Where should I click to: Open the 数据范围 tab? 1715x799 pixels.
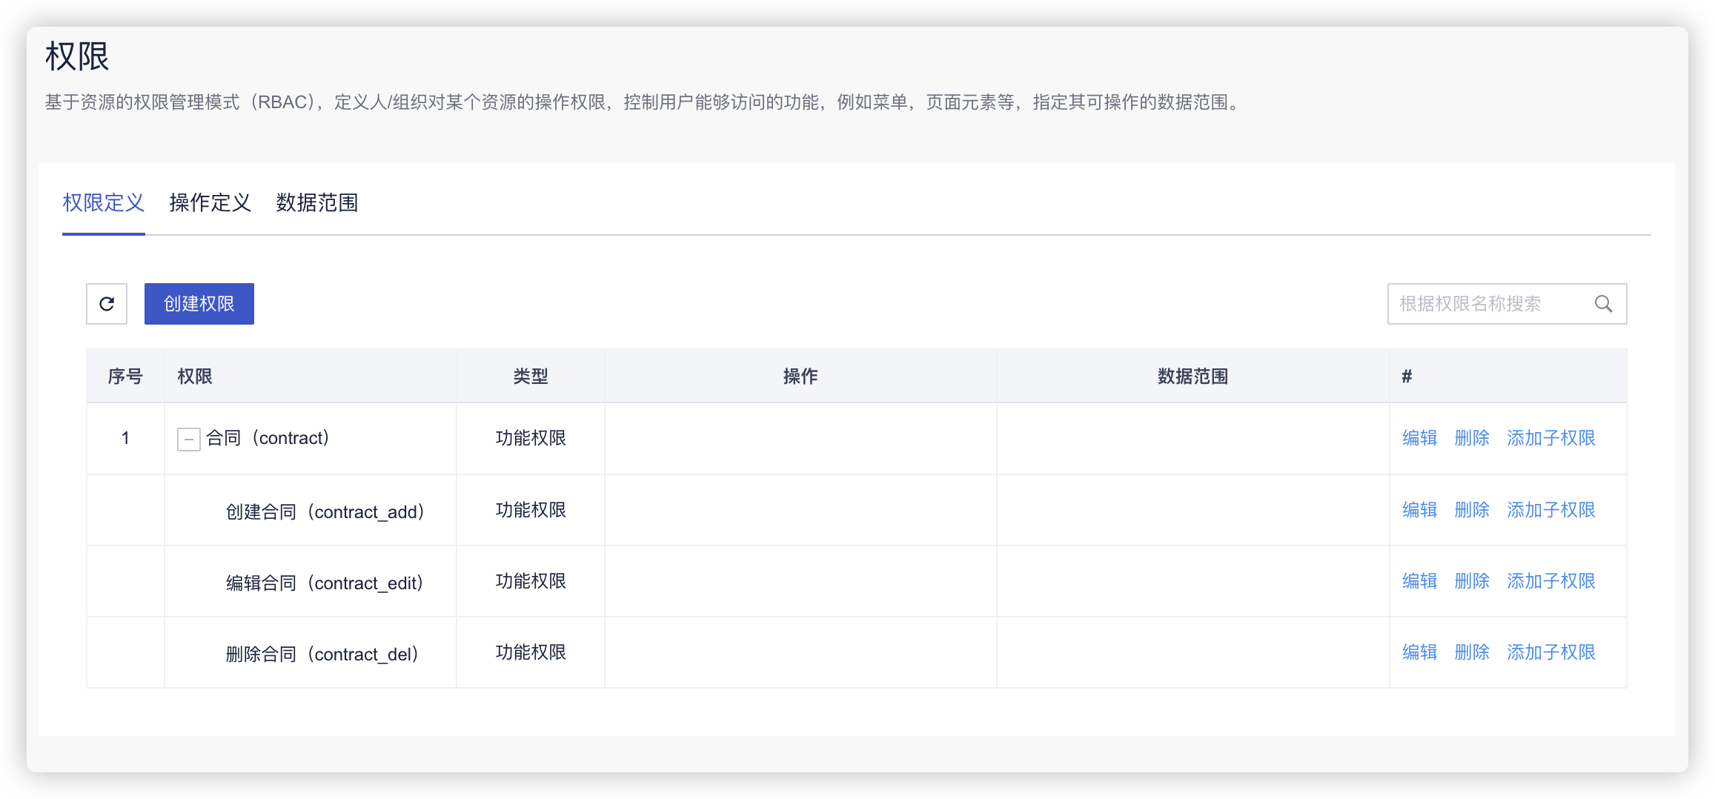[x=317, y=203]
